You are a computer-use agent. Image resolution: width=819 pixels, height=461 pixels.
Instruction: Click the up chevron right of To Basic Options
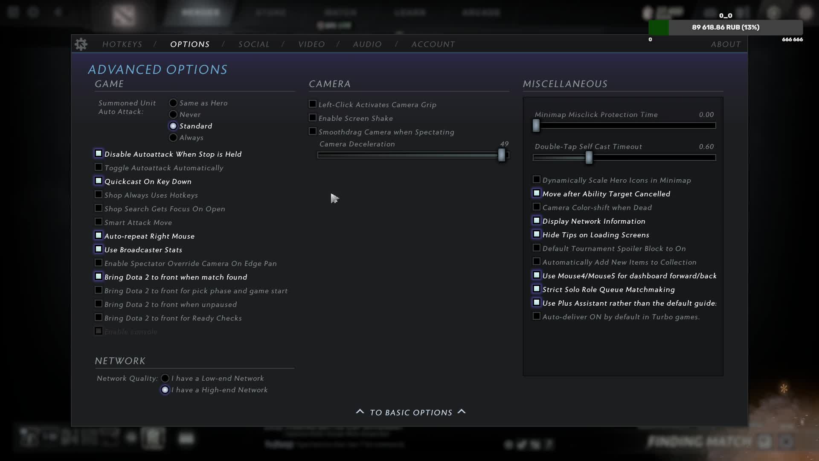[x=462, y=412]
